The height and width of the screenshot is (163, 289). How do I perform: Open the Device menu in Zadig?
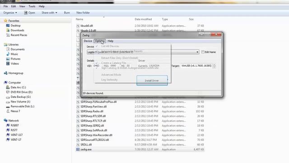point(88,41)
